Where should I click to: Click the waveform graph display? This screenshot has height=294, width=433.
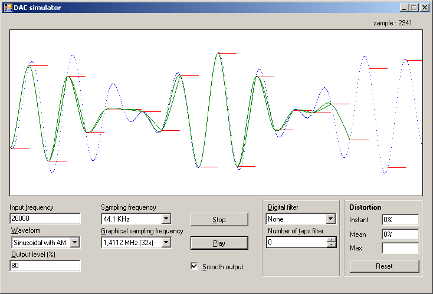click(x=216, y=113)
